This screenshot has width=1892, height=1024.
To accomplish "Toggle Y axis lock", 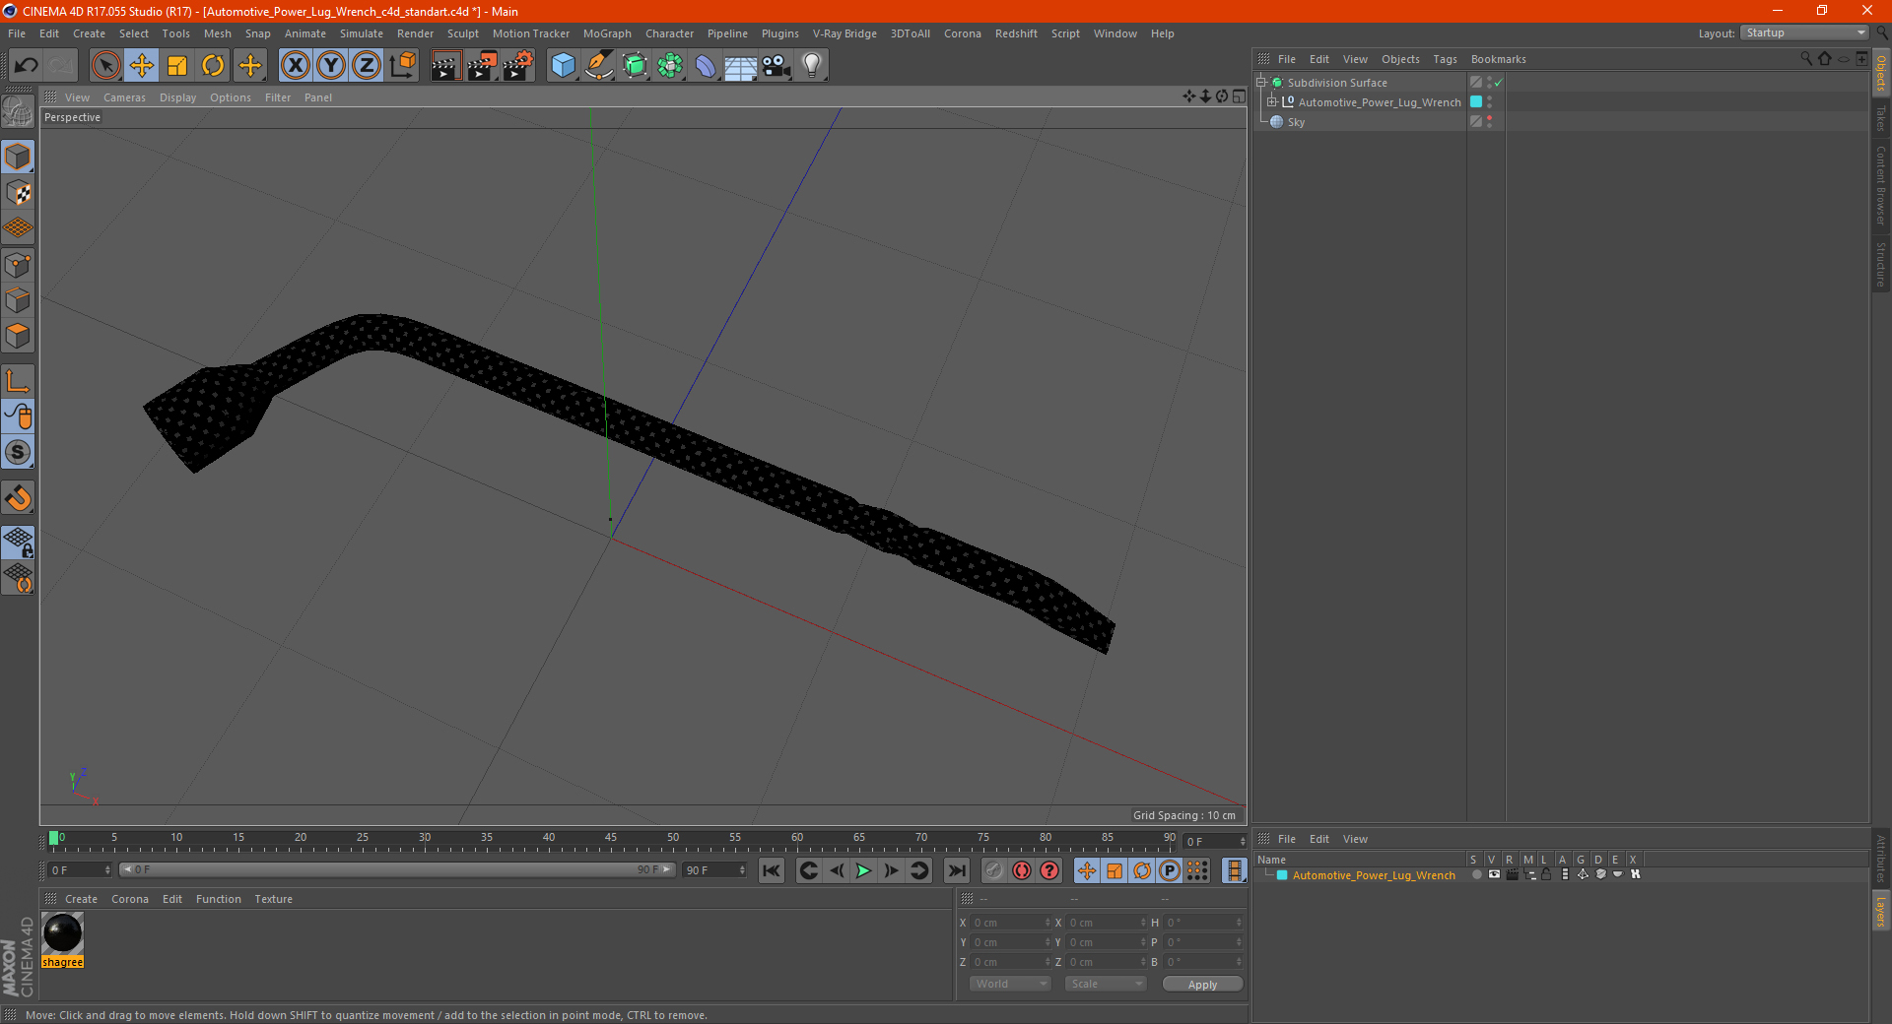I will tap(331, 66).
